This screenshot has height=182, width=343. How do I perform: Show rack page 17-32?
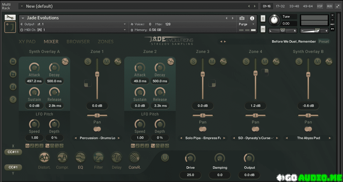[x=280, y=6]
